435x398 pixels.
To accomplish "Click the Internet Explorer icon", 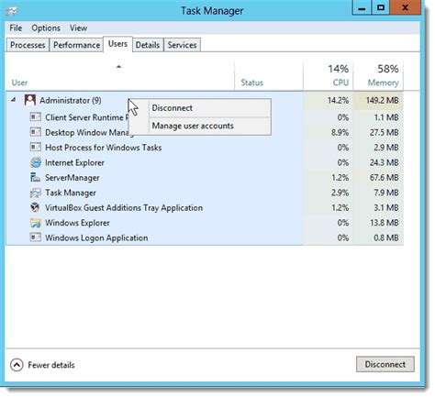I will point(36,162).
